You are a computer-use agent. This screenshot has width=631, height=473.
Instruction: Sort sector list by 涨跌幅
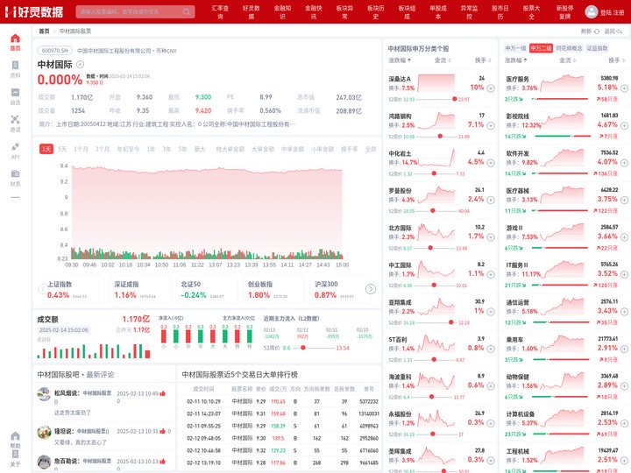[516, 60]
